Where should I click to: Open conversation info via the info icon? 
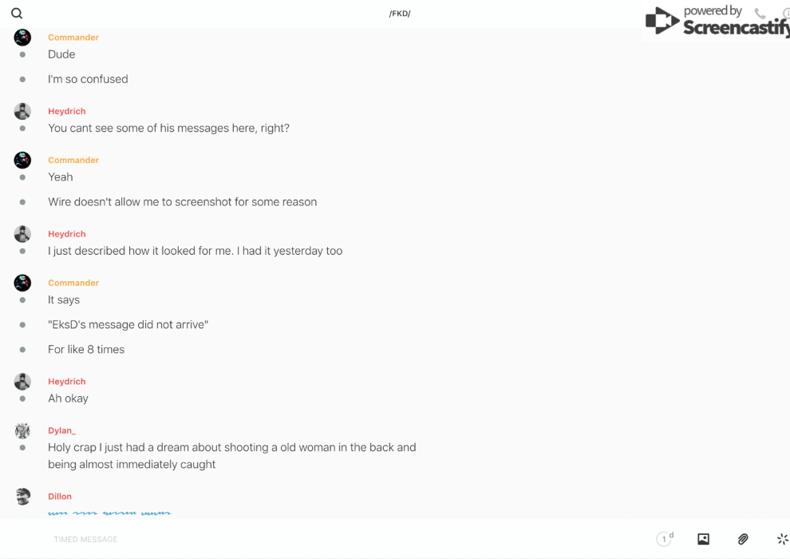786,14
